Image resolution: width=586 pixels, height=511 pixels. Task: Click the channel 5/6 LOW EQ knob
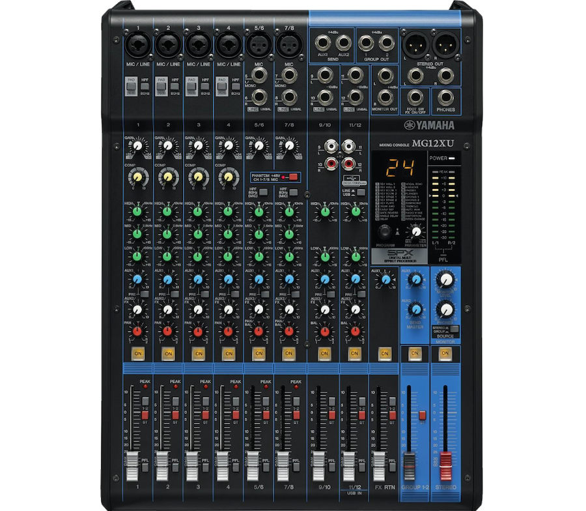pyautogui.click(x=258, y=257)
